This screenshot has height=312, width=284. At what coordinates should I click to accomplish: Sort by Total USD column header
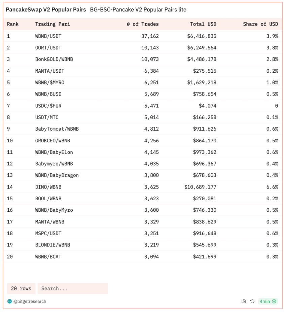tap(203, 24)
